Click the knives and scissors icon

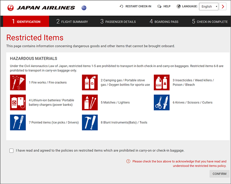pos(162,103)
